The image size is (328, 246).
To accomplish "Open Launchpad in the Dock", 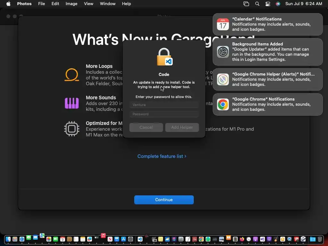I will (x=15, y=239).
